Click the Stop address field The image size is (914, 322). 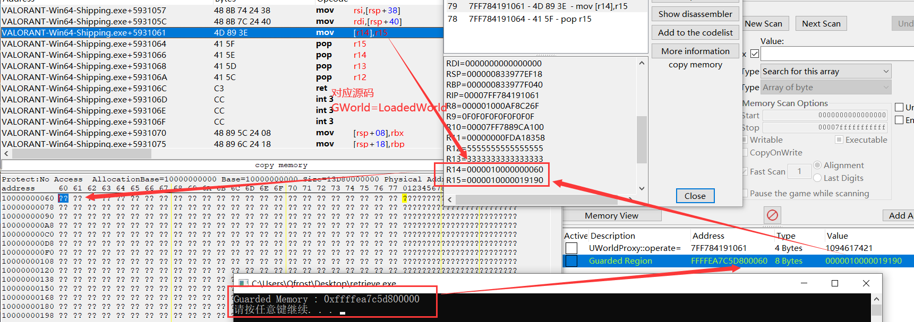click(x=826, y=127)
